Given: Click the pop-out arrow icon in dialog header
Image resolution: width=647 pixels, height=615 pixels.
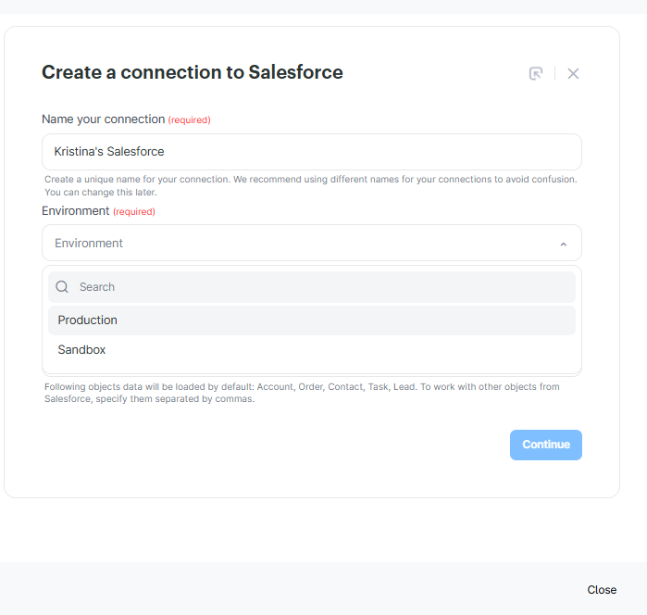Looking at the screenshot, I should pos(536,73).
